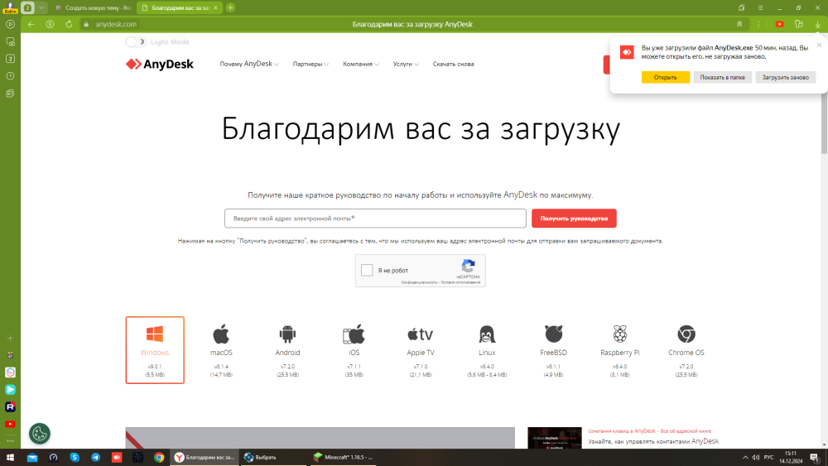Open the AnyDesk keyboard shortcuts article link
The height and width of the screenshot is (466, 828).
pyautogui.click(x=649, y=431)
